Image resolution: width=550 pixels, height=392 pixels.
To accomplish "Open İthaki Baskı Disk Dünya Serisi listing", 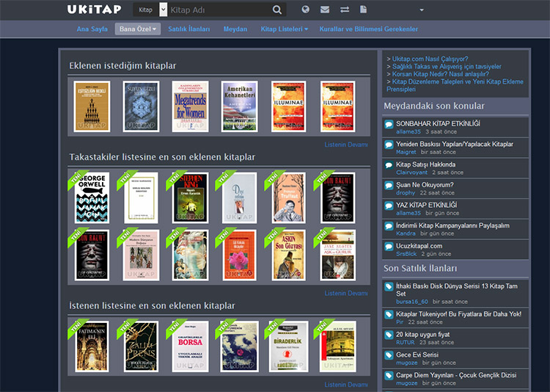I will [457, 290].
